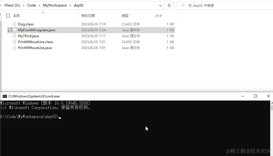Navigate to the MyWorkspace breadcrumb folder
Screen dimensions: 273x156
click(55, 5)
